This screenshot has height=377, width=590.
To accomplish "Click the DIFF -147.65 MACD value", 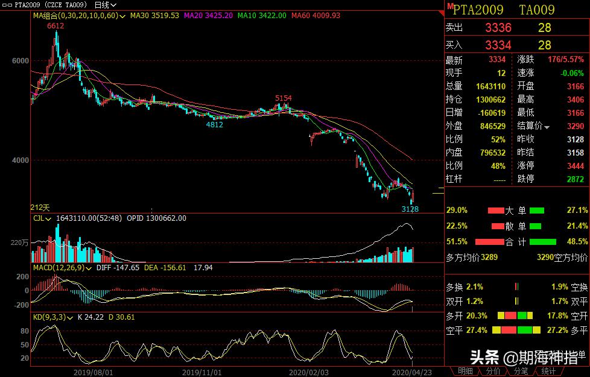I will pyautogui.click(x=118, y=268).
